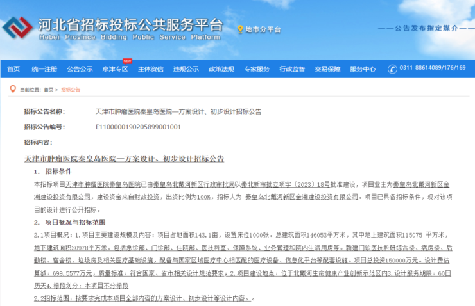
Task: Click the English subtitle Hebei Province Bidding Public Service Platform
Action: coord(130,37)
